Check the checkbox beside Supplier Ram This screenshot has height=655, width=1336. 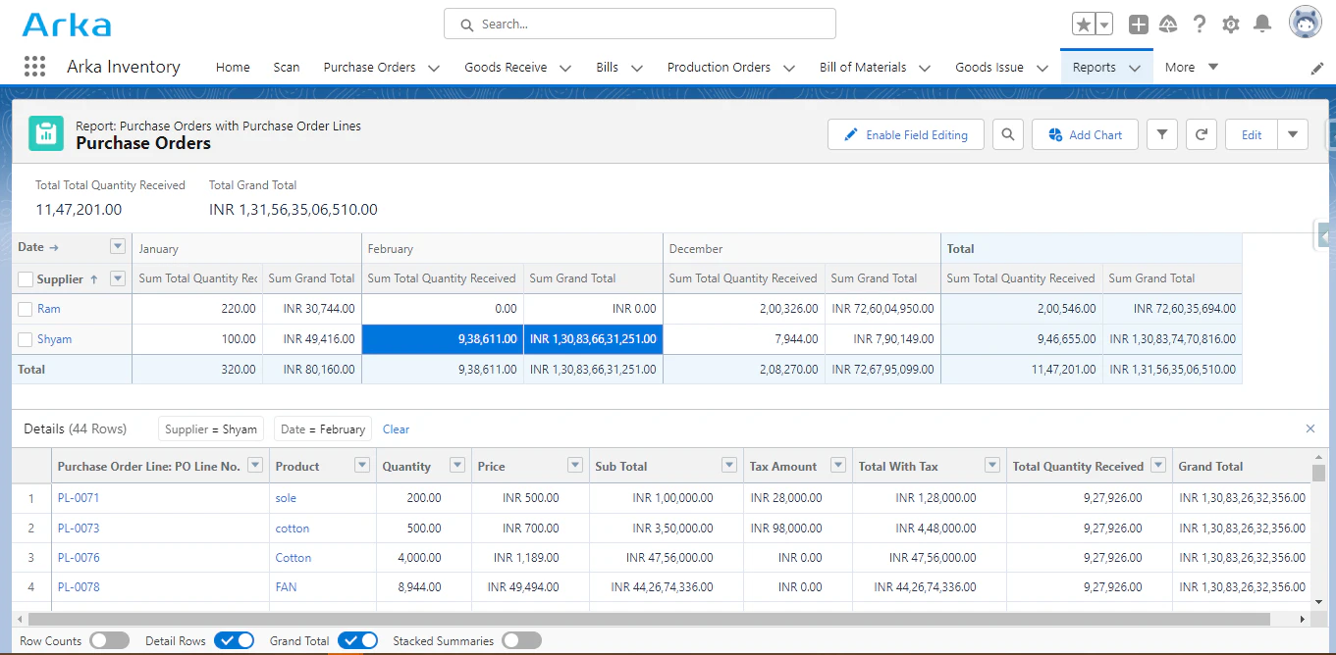[x=25, y=309]
